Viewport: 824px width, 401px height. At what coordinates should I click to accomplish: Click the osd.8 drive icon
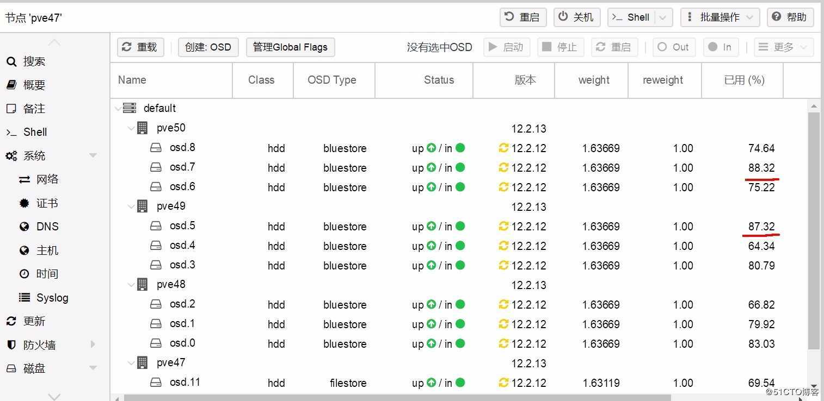pos(156,148)
